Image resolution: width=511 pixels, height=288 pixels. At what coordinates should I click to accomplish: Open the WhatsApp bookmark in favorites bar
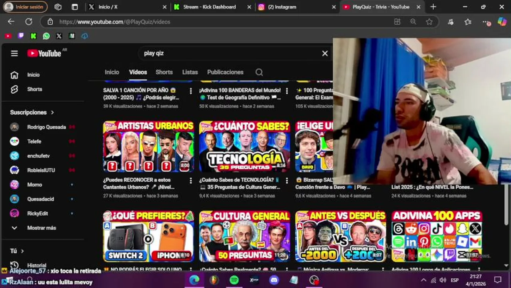46,36
